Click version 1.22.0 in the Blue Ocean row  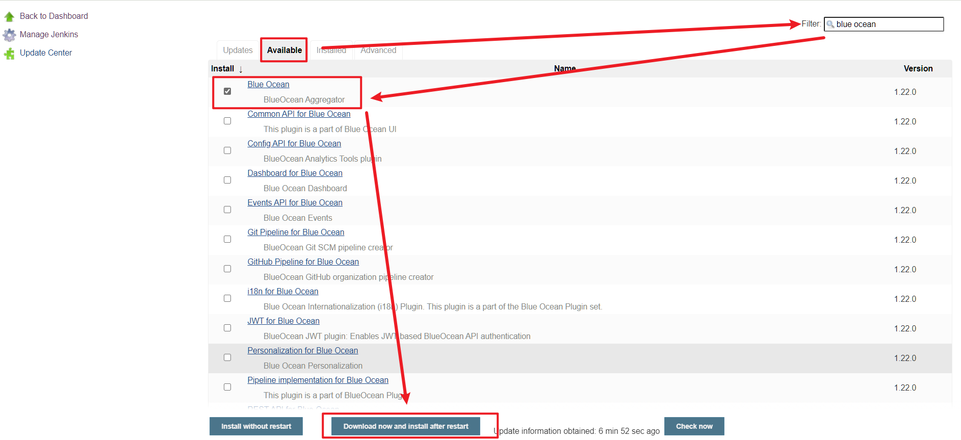pos(905,92)
